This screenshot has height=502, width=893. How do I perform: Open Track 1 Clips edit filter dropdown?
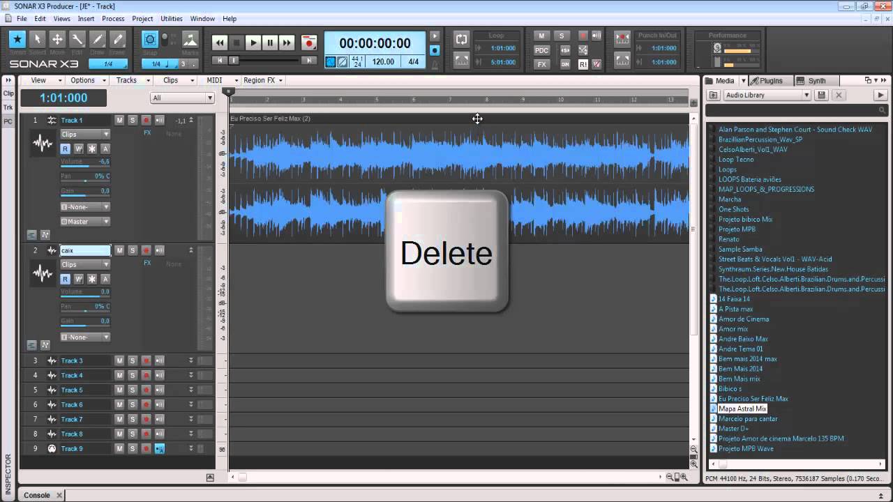tap(85, 135)
